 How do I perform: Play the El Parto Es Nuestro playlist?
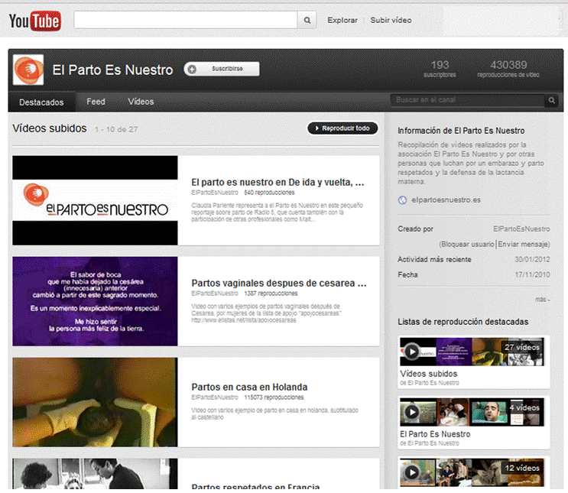(411, 412)
